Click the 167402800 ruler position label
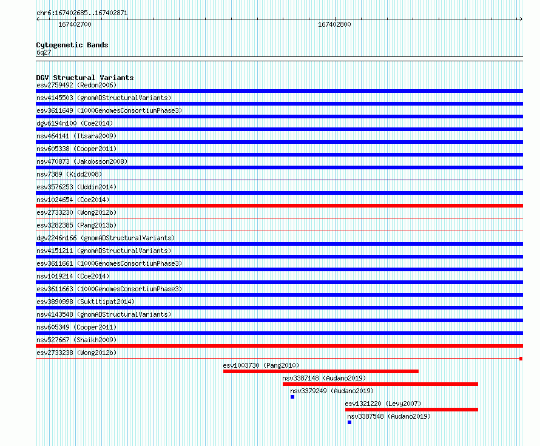Image resolution: width=540 pixels, height=446 pixels. point(334,24)
